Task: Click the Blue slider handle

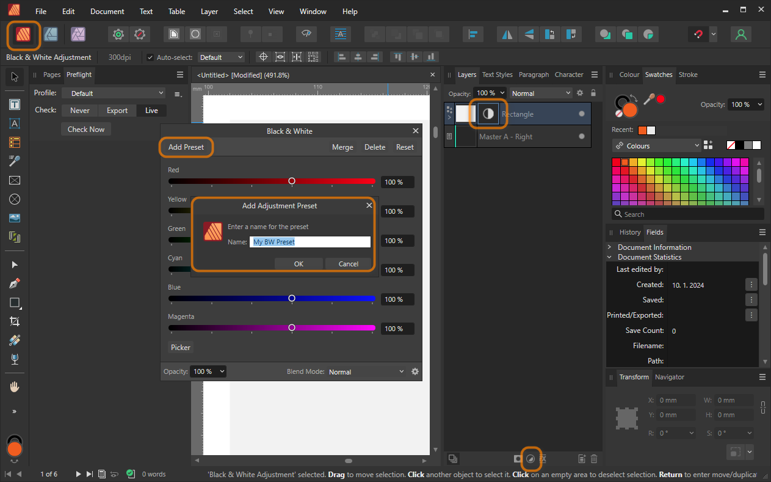Action: (x=292, y=298)
